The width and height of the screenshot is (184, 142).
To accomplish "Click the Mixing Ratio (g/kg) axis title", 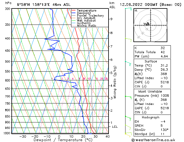I will click(115, 82).
